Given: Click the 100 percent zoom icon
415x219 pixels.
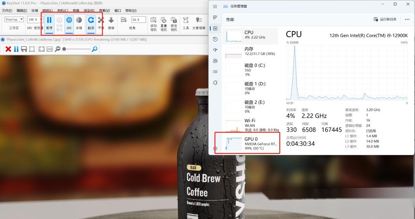Looking at the screenshot, I should pyautogui.click(x=50, y=49).
